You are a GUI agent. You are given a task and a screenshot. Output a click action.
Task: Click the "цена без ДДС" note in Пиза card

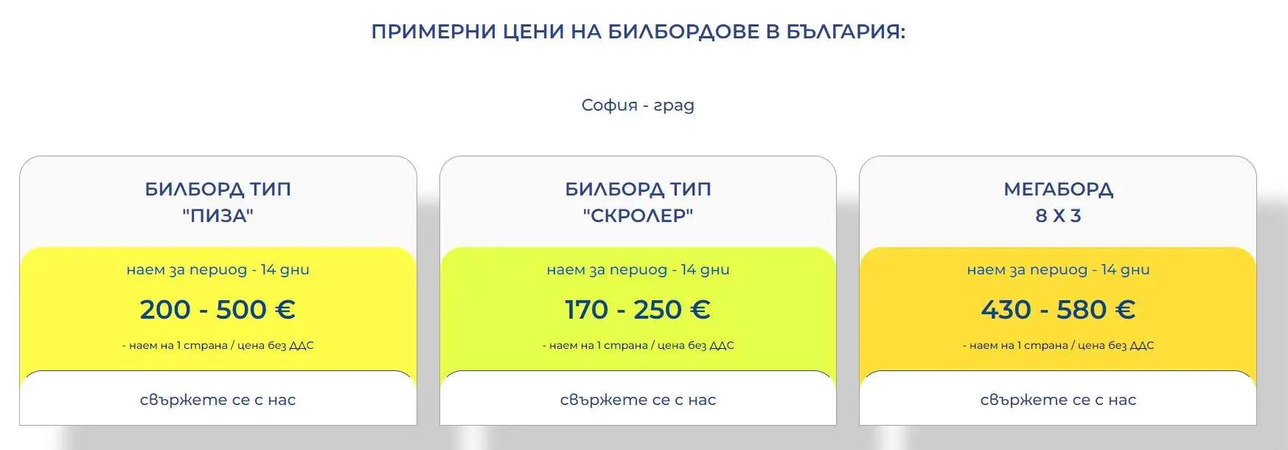pyautogui.click(x=275, y=345)
